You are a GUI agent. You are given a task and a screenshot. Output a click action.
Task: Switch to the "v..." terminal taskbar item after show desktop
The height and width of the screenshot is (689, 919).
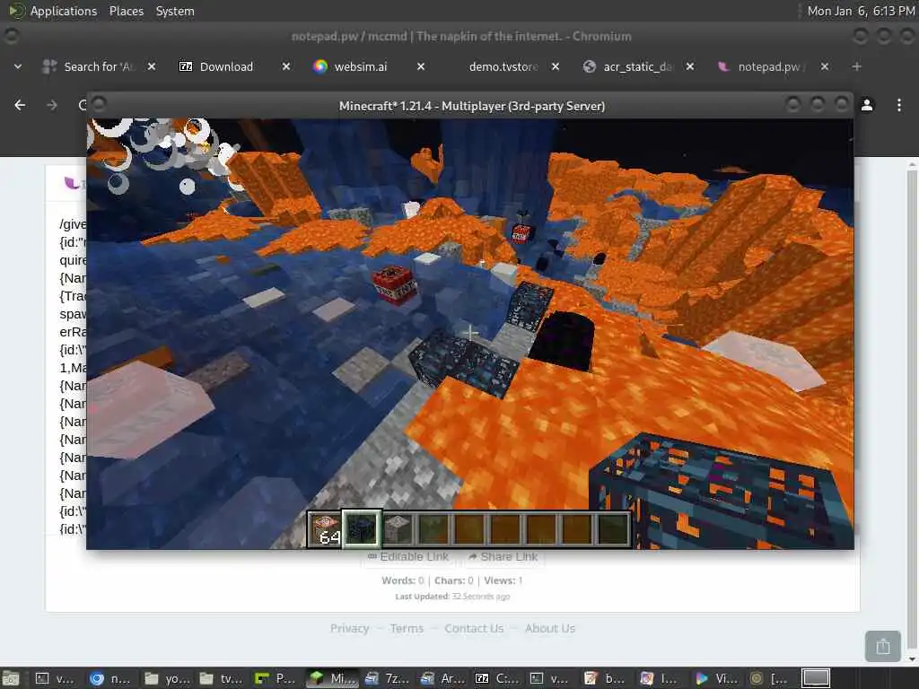tap(54, 678)
